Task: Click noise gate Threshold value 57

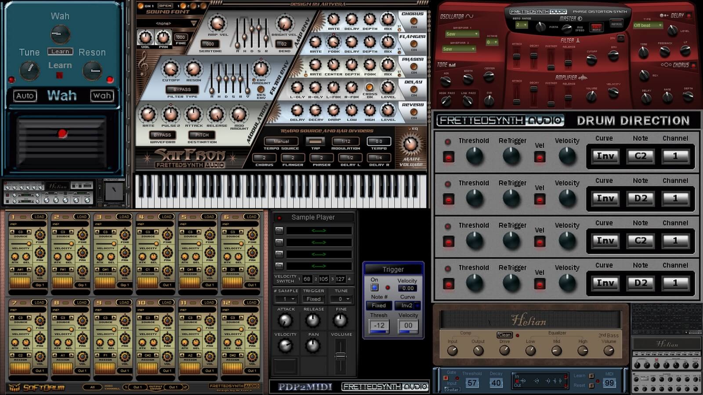Action: (472, 383)
